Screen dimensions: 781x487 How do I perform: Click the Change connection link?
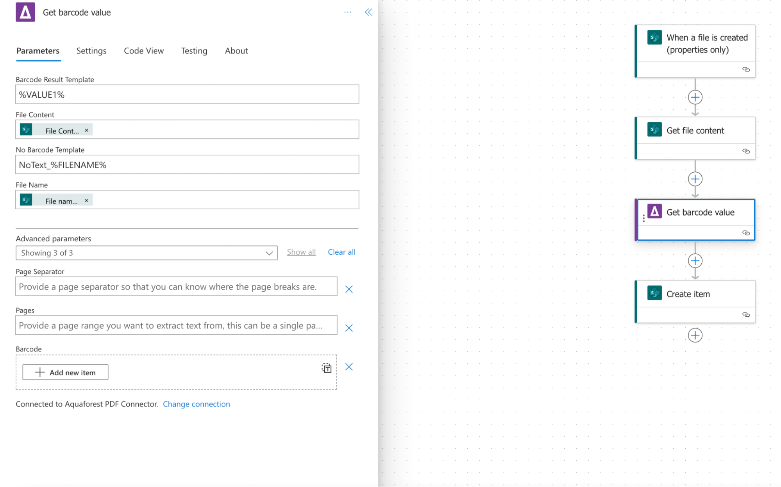(x=196, y=404)
